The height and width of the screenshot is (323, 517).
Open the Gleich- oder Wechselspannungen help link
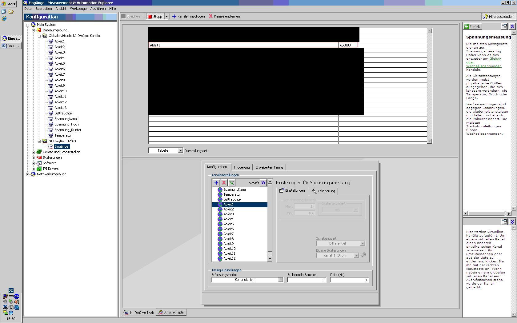pos(484,62)
